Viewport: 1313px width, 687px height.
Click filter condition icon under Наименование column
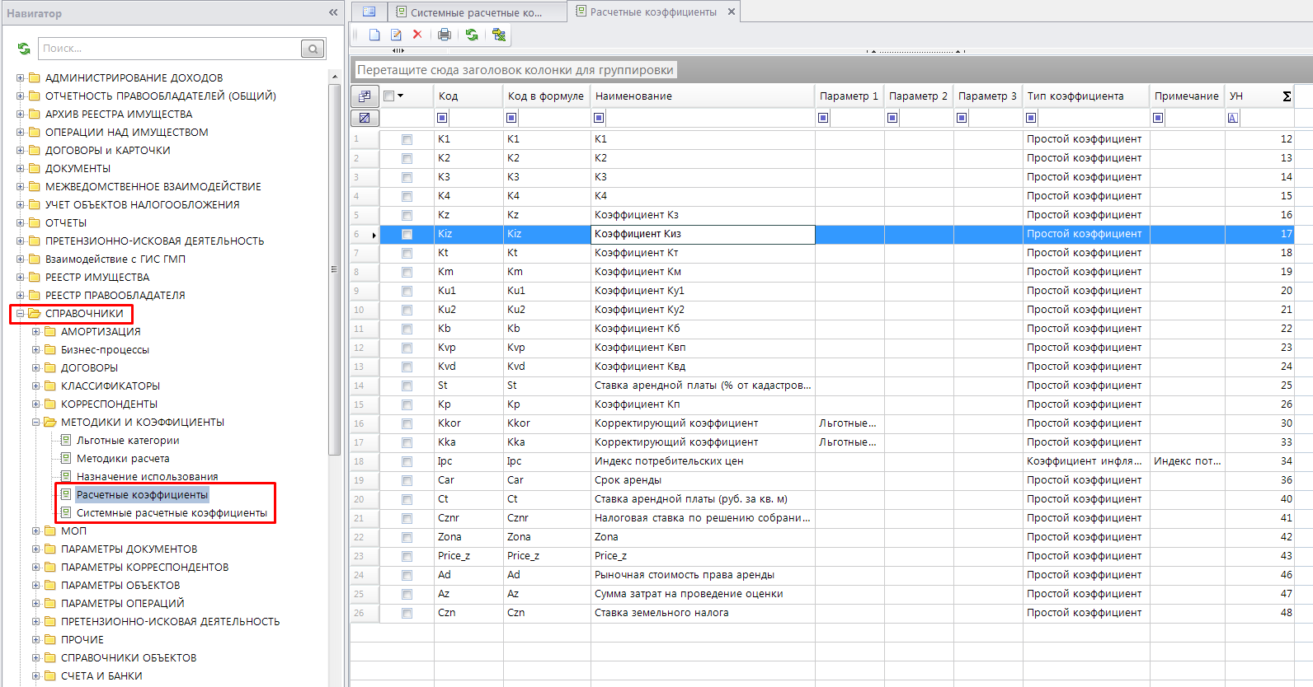[599, 118]
